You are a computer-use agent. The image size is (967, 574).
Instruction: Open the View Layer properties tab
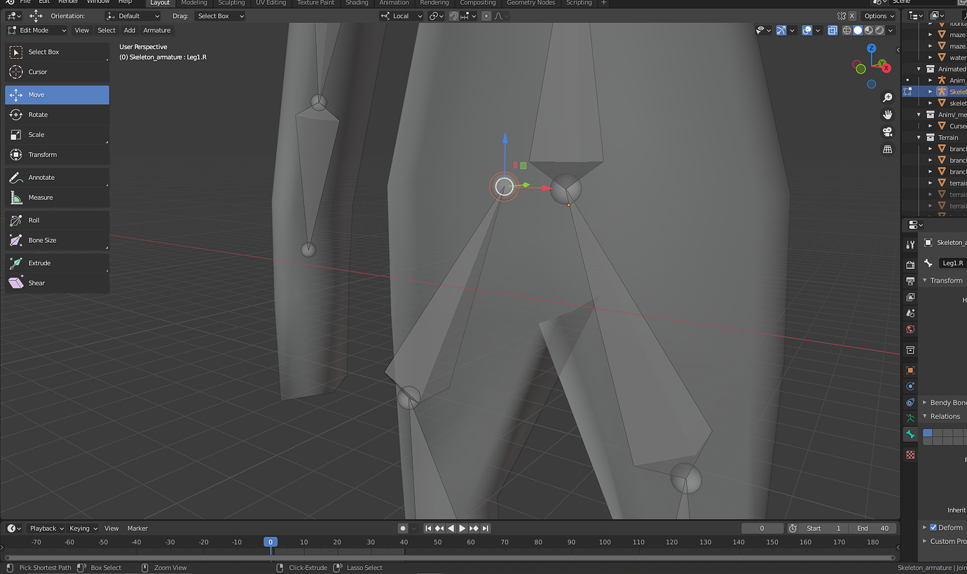click(x=910, y=297)
